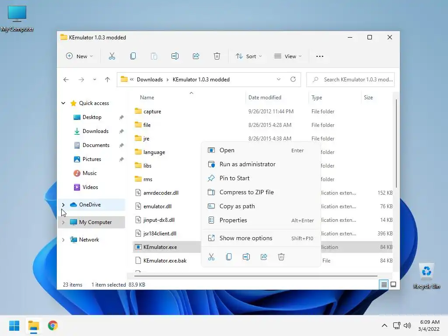Launch Google Chrome from the taskbar
Image resolution: width=448 pixels, height=336 pixels.
tap(53, 325)
